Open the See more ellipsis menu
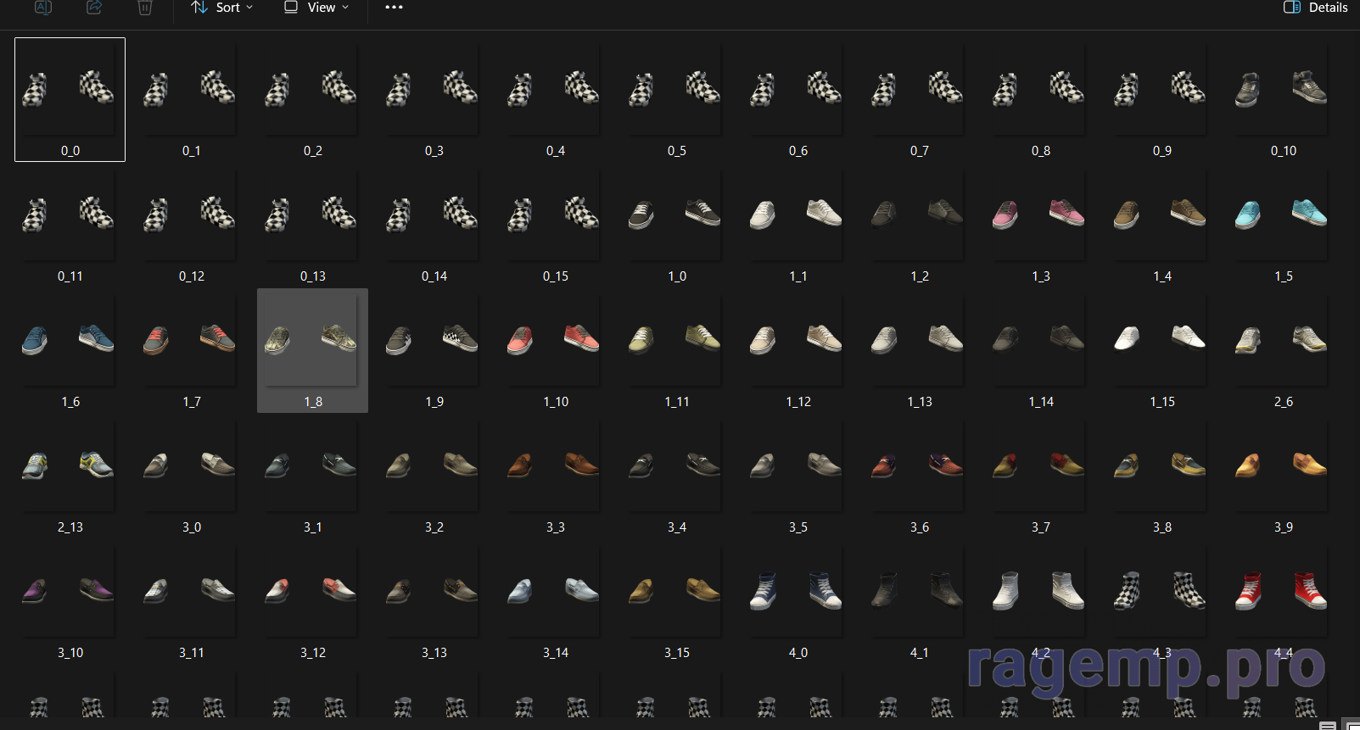The height and width of the screenshot is (730, 1360). [394, 8]
